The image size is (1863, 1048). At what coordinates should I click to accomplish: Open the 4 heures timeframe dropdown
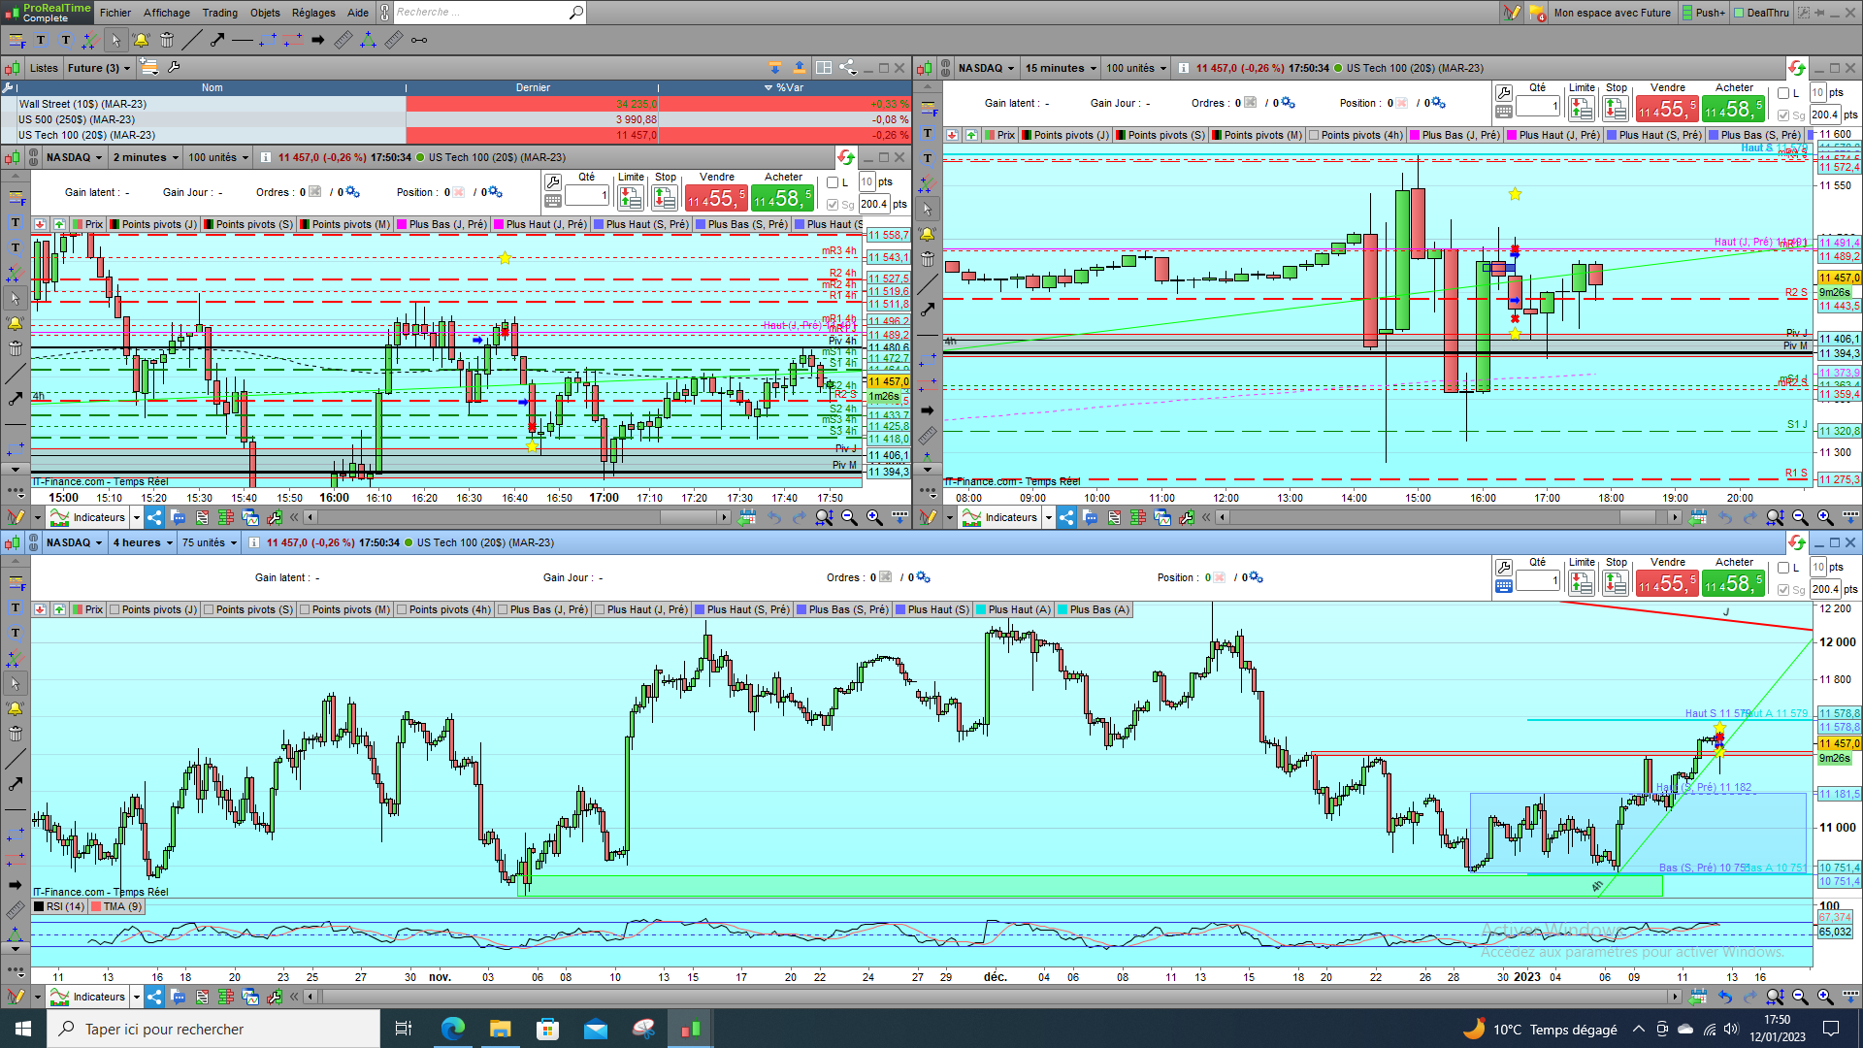click(143, 542)
